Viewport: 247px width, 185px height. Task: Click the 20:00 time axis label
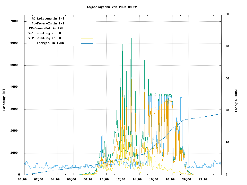[187, 179]
